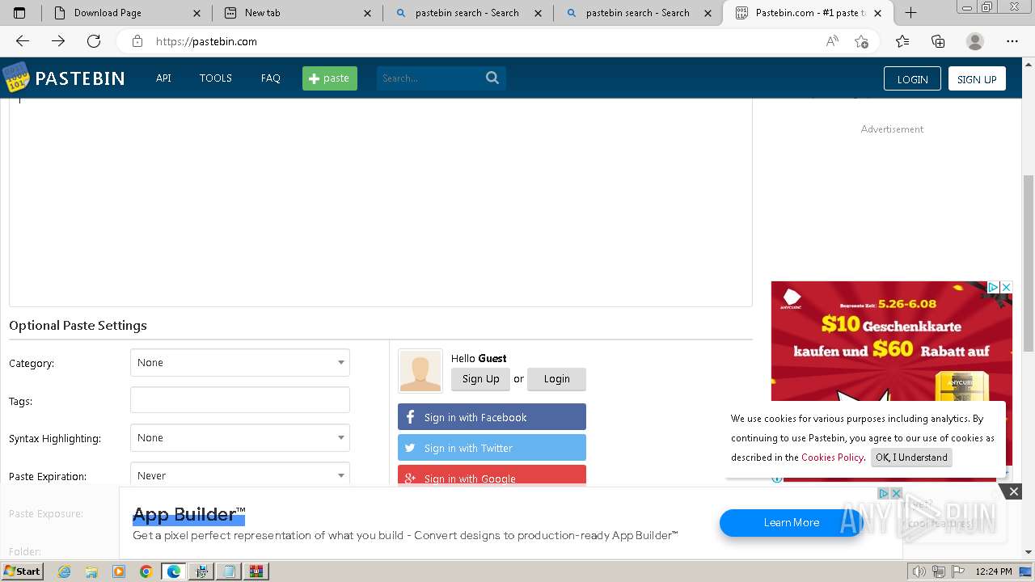Click the Pastebin logo icon
Image resolution: width=1035 pixels, height=582 pixels.
coord(15,78)
